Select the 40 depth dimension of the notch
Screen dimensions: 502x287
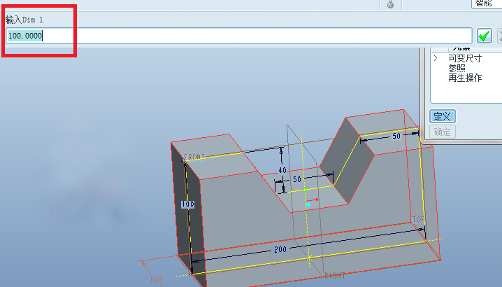283,169
